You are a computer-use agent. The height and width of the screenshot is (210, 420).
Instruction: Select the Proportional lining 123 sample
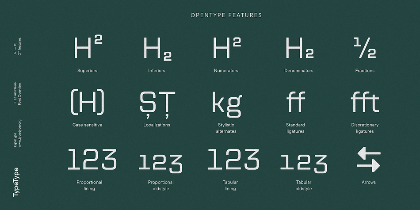[92, 159]
